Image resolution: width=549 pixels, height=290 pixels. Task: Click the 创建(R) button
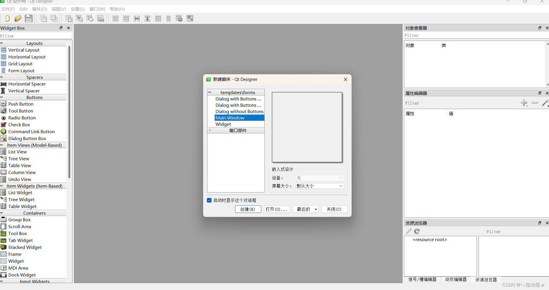[248, 209]
